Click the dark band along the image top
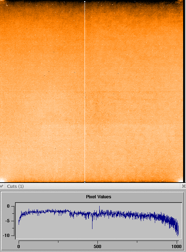This screenshot has height=252, width=186. pos(91,2)
